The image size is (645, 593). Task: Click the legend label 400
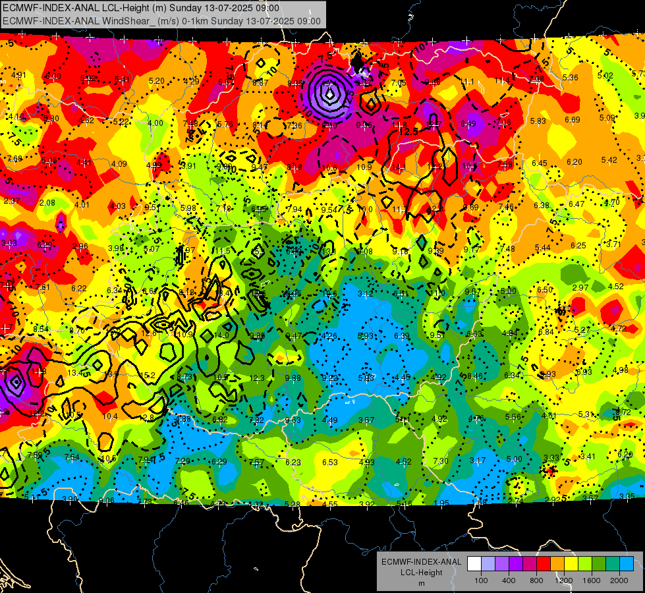[x=509, y=580]
